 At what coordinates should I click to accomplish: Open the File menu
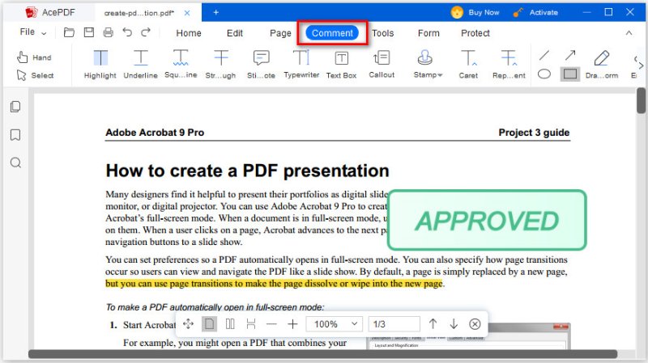(33, 32)
